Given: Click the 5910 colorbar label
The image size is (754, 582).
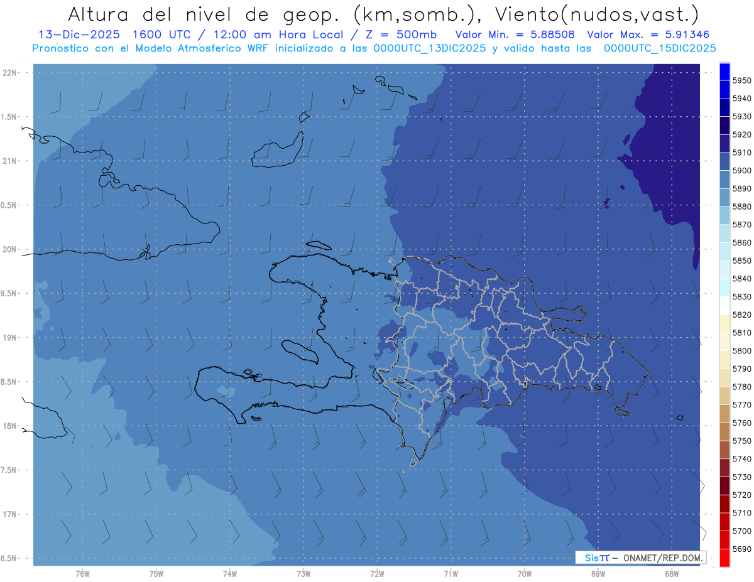Looking at the screenshot, I should (741, 153).
